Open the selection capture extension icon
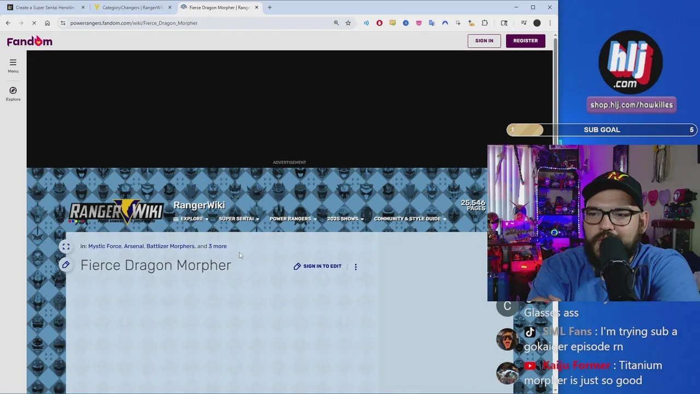 [x=458, y=23]
